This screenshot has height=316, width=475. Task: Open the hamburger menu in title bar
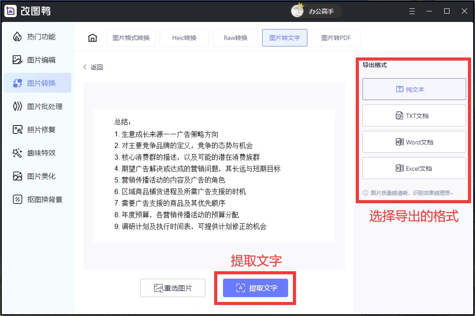(x=412, y=11)
